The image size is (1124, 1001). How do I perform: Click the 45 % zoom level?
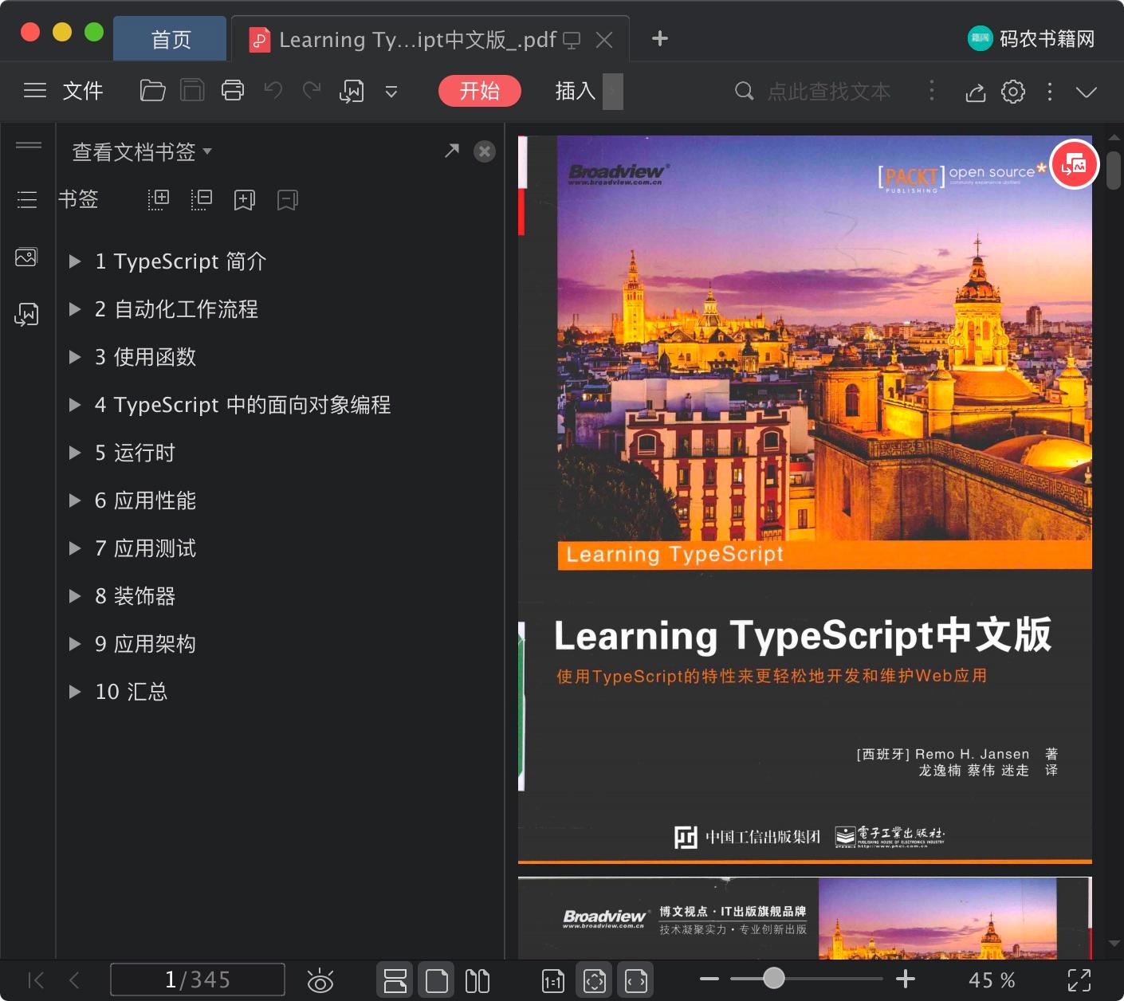click(x=992, y=980)
